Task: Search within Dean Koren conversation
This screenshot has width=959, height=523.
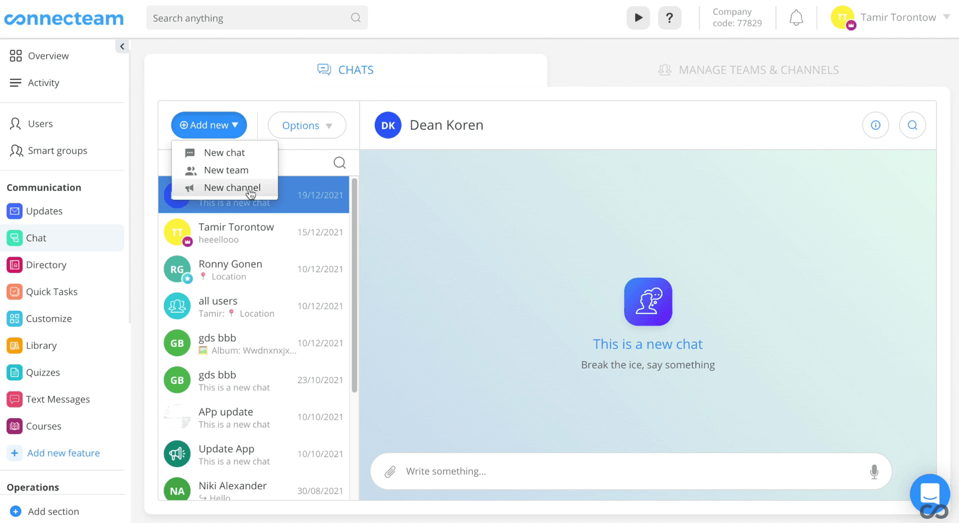Action: pos(912,125)
